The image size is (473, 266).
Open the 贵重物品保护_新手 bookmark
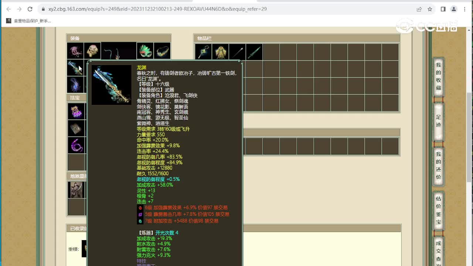tap(29, 21)
